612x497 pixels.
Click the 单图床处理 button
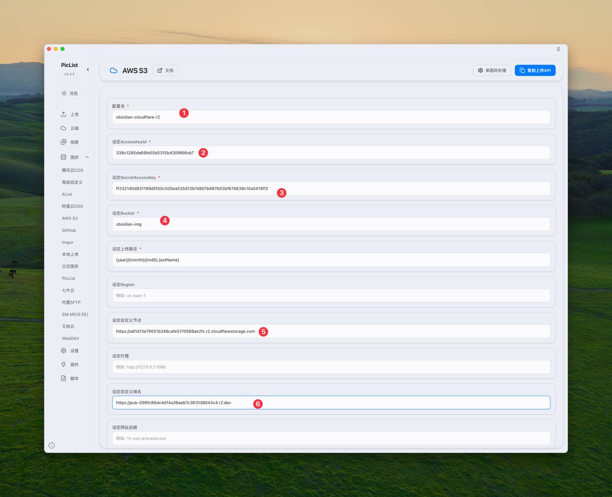492,70
